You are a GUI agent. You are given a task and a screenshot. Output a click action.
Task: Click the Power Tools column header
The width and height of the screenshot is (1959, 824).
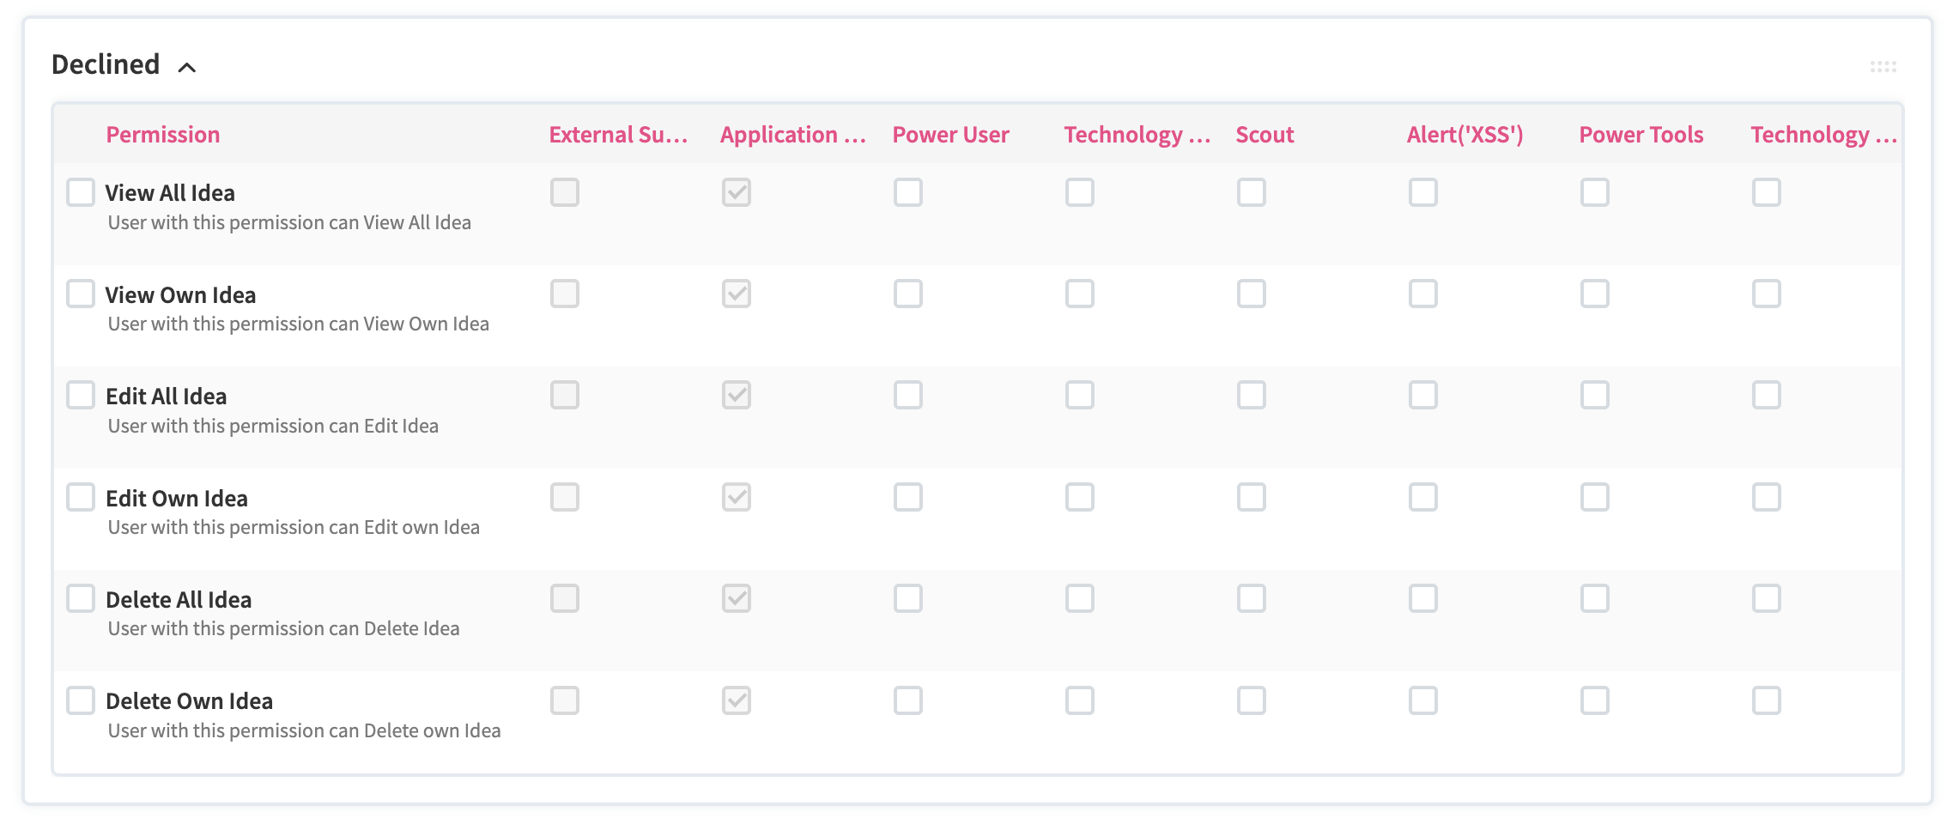(x=1641, y=135)
